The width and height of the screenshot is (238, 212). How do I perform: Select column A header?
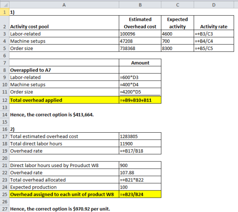coord(64,5)
